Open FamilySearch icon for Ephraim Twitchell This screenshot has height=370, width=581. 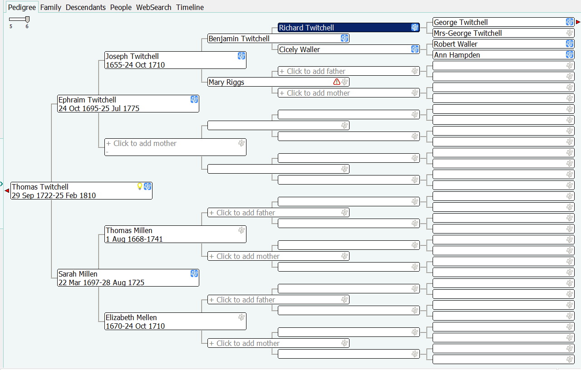[194, 99]
